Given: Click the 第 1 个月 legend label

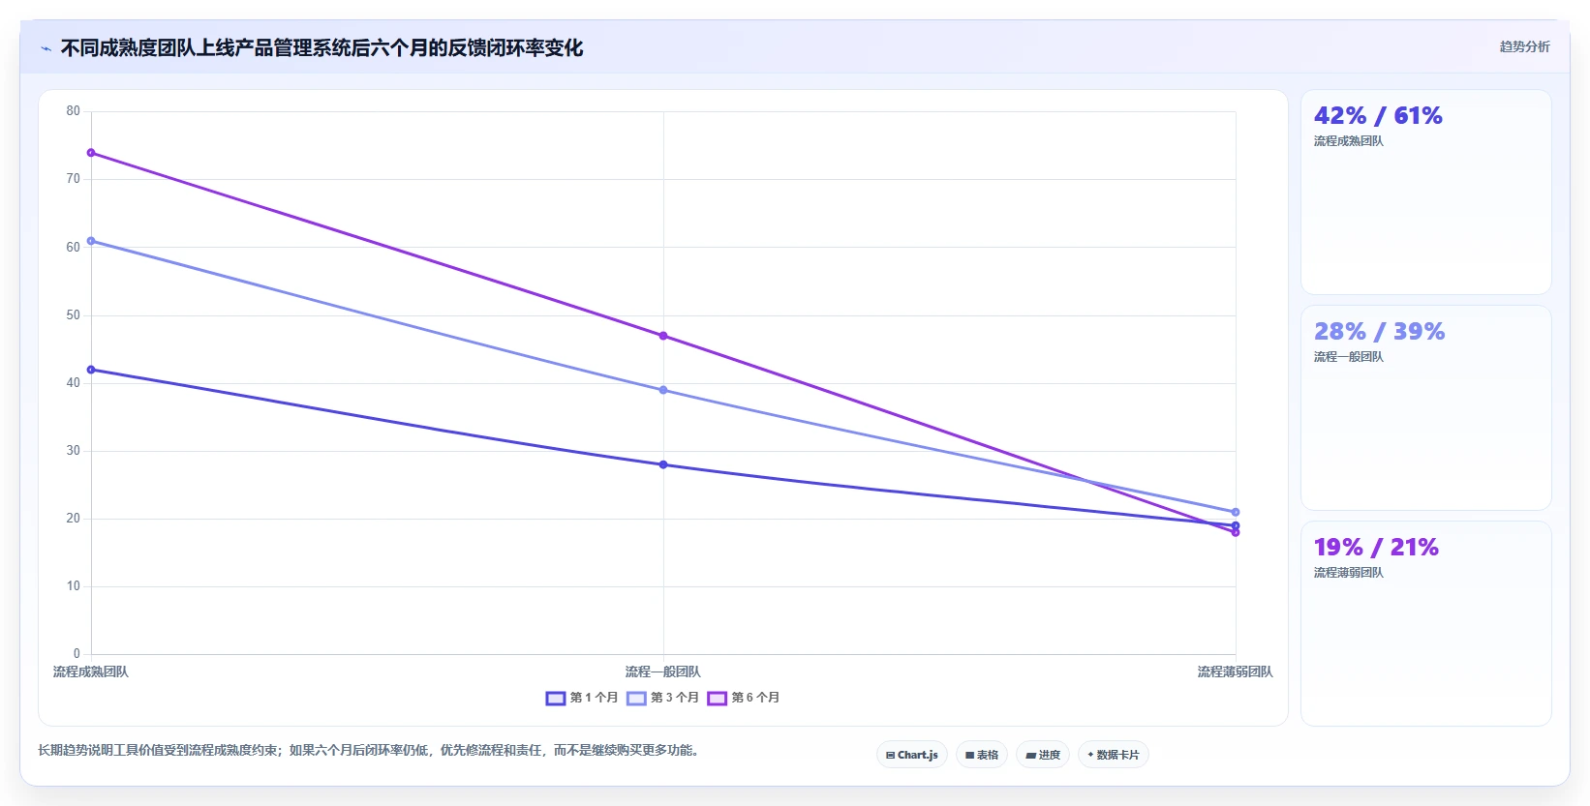Looking at the screenshot, I should pyautogui.click(x=594, y=698).
